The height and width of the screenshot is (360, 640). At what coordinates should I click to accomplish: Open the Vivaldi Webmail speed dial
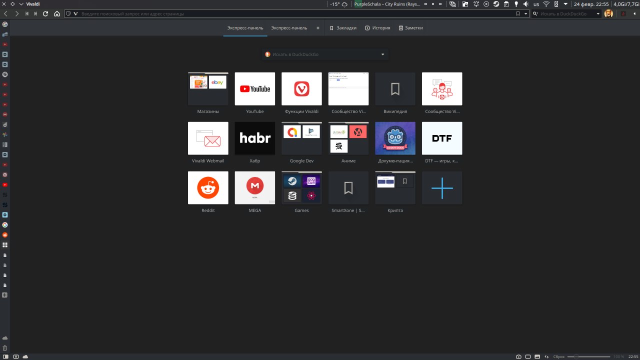pos(208,138)
